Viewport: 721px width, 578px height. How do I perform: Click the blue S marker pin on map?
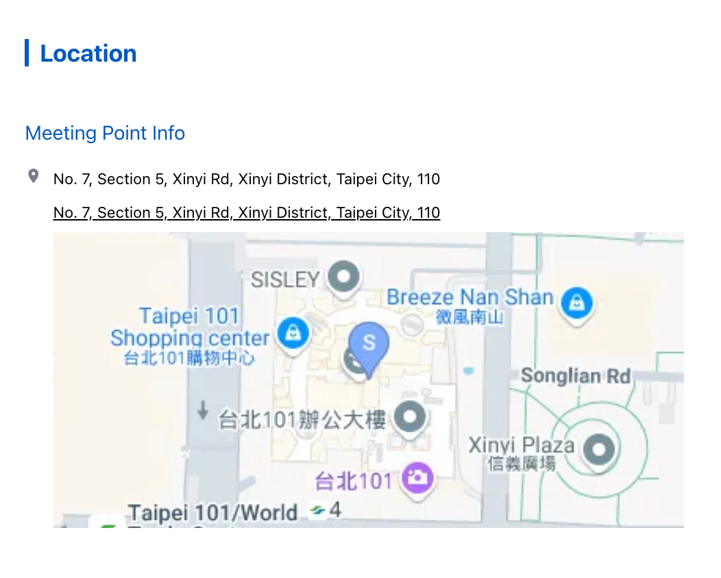(369, 349)
